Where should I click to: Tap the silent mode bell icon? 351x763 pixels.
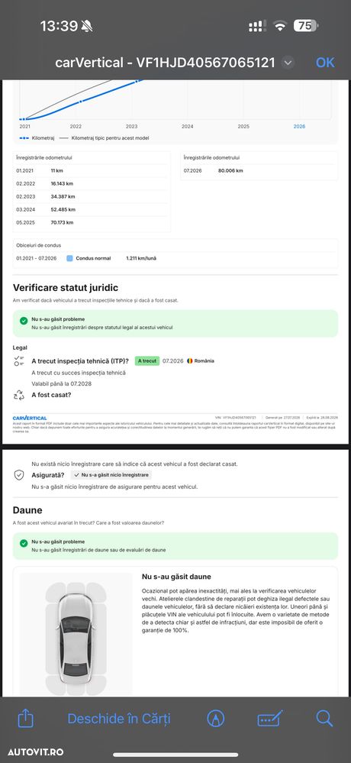88,26
